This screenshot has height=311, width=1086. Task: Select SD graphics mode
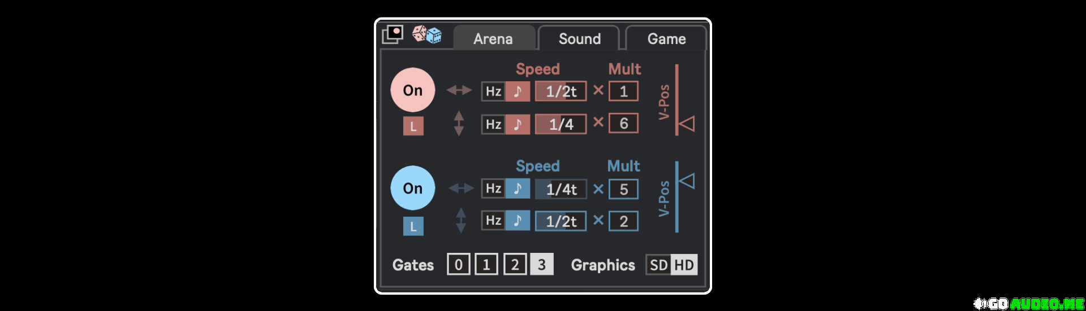(x=658, y=265)
